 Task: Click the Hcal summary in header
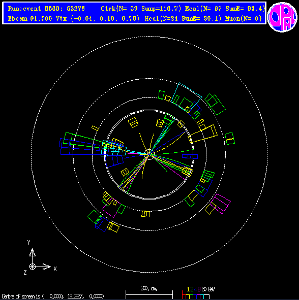click(183, 19)
